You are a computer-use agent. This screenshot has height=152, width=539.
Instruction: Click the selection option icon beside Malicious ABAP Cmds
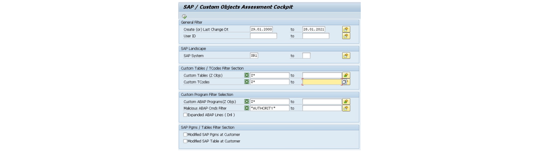click(247, 108)
